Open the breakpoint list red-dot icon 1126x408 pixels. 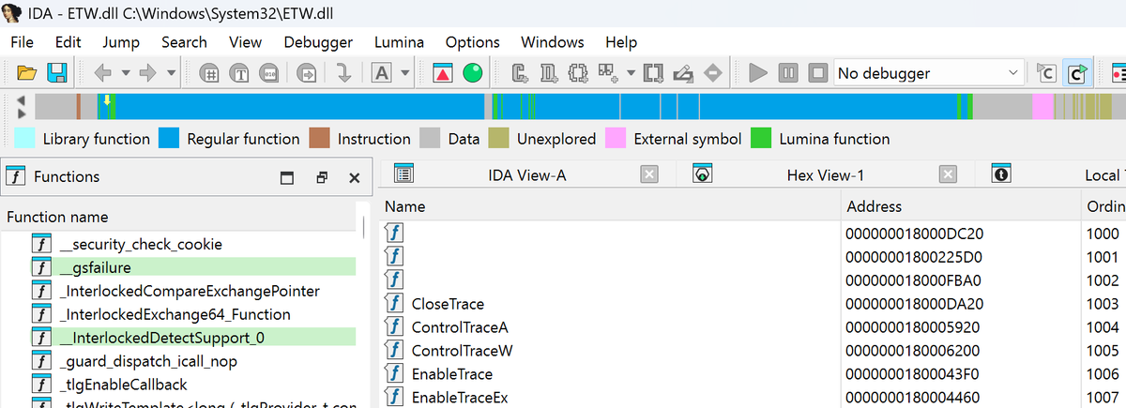click(1118, 72)
